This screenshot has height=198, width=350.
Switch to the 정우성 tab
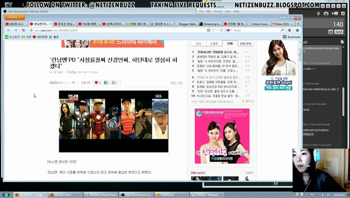(64, 24)
